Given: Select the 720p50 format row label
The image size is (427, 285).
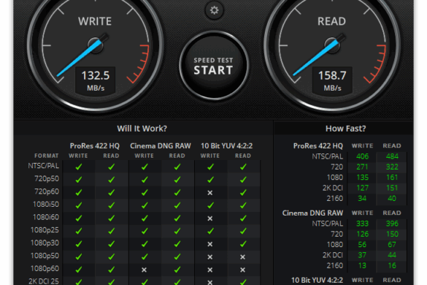Looking at the screenshot, I should 47,178.
